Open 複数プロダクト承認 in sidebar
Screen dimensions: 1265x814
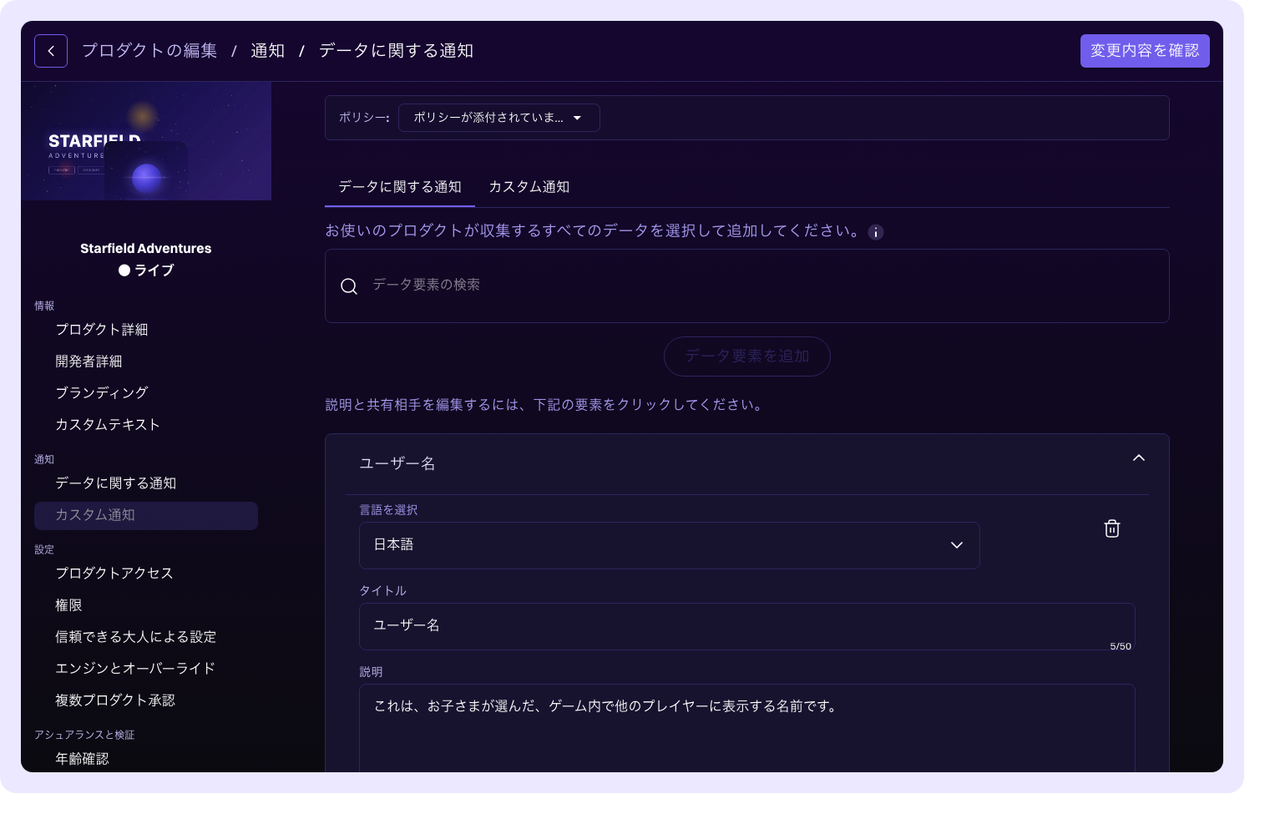(115, 700)
